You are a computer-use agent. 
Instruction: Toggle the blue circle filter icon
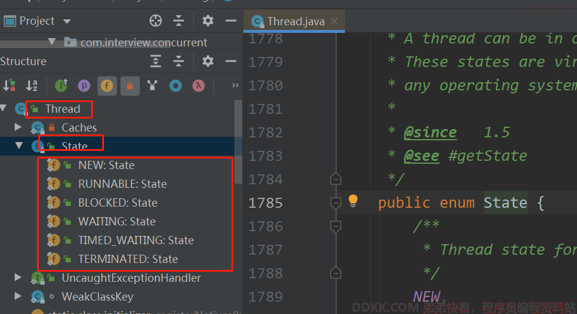click(176, 86)
